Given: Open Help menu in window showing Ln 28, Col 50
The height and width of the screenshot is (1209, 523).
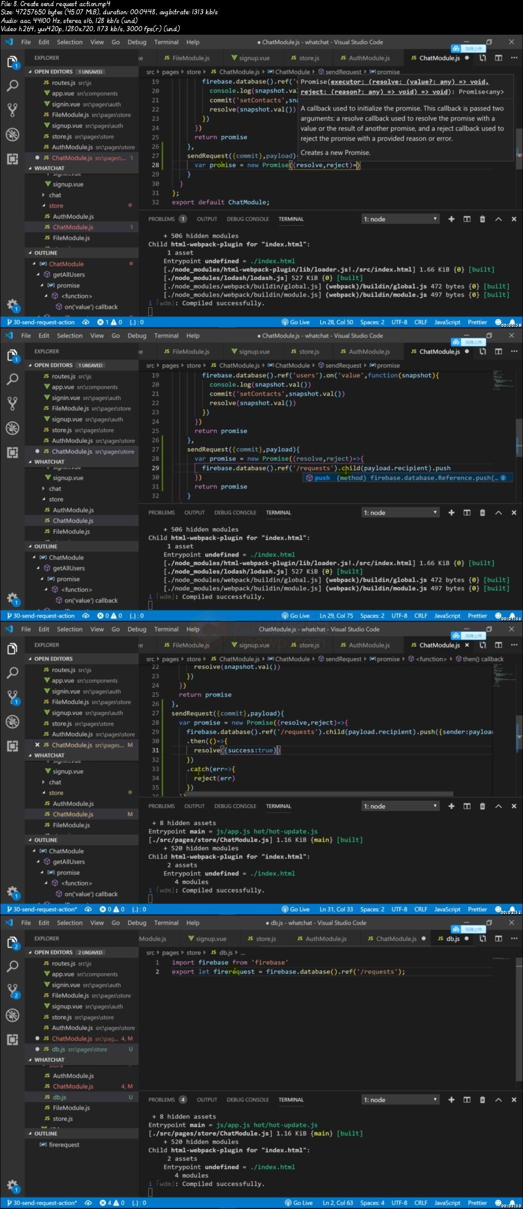Looking at the screenshot, I should tap(193, 42).
